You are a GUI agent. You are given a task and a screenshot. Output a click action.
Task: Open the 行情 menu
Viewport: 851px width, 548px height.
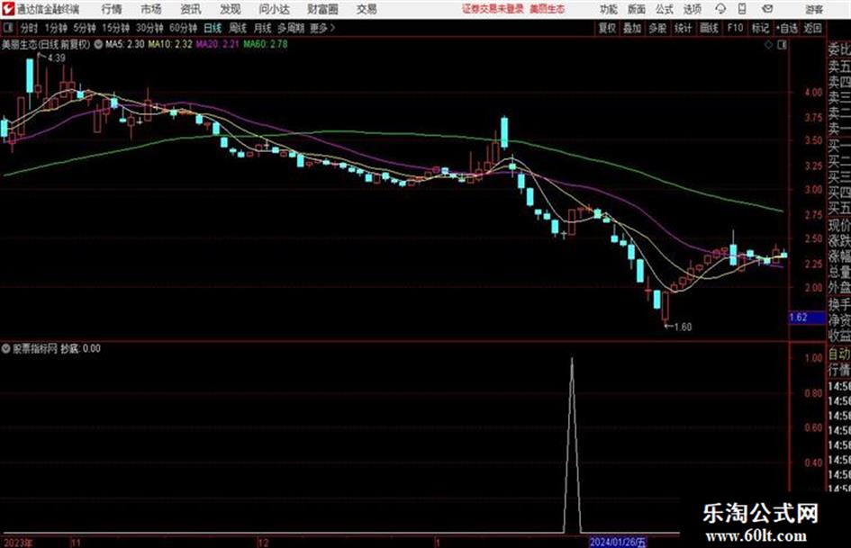(112, 9)
